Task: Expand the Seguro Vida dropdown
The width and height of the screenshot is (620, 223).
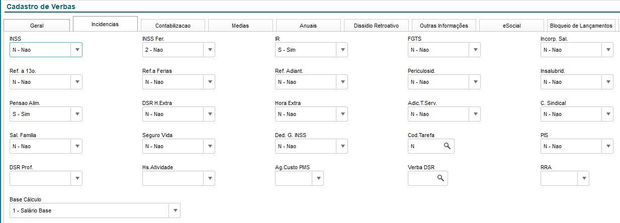Action: click(209, 146)
